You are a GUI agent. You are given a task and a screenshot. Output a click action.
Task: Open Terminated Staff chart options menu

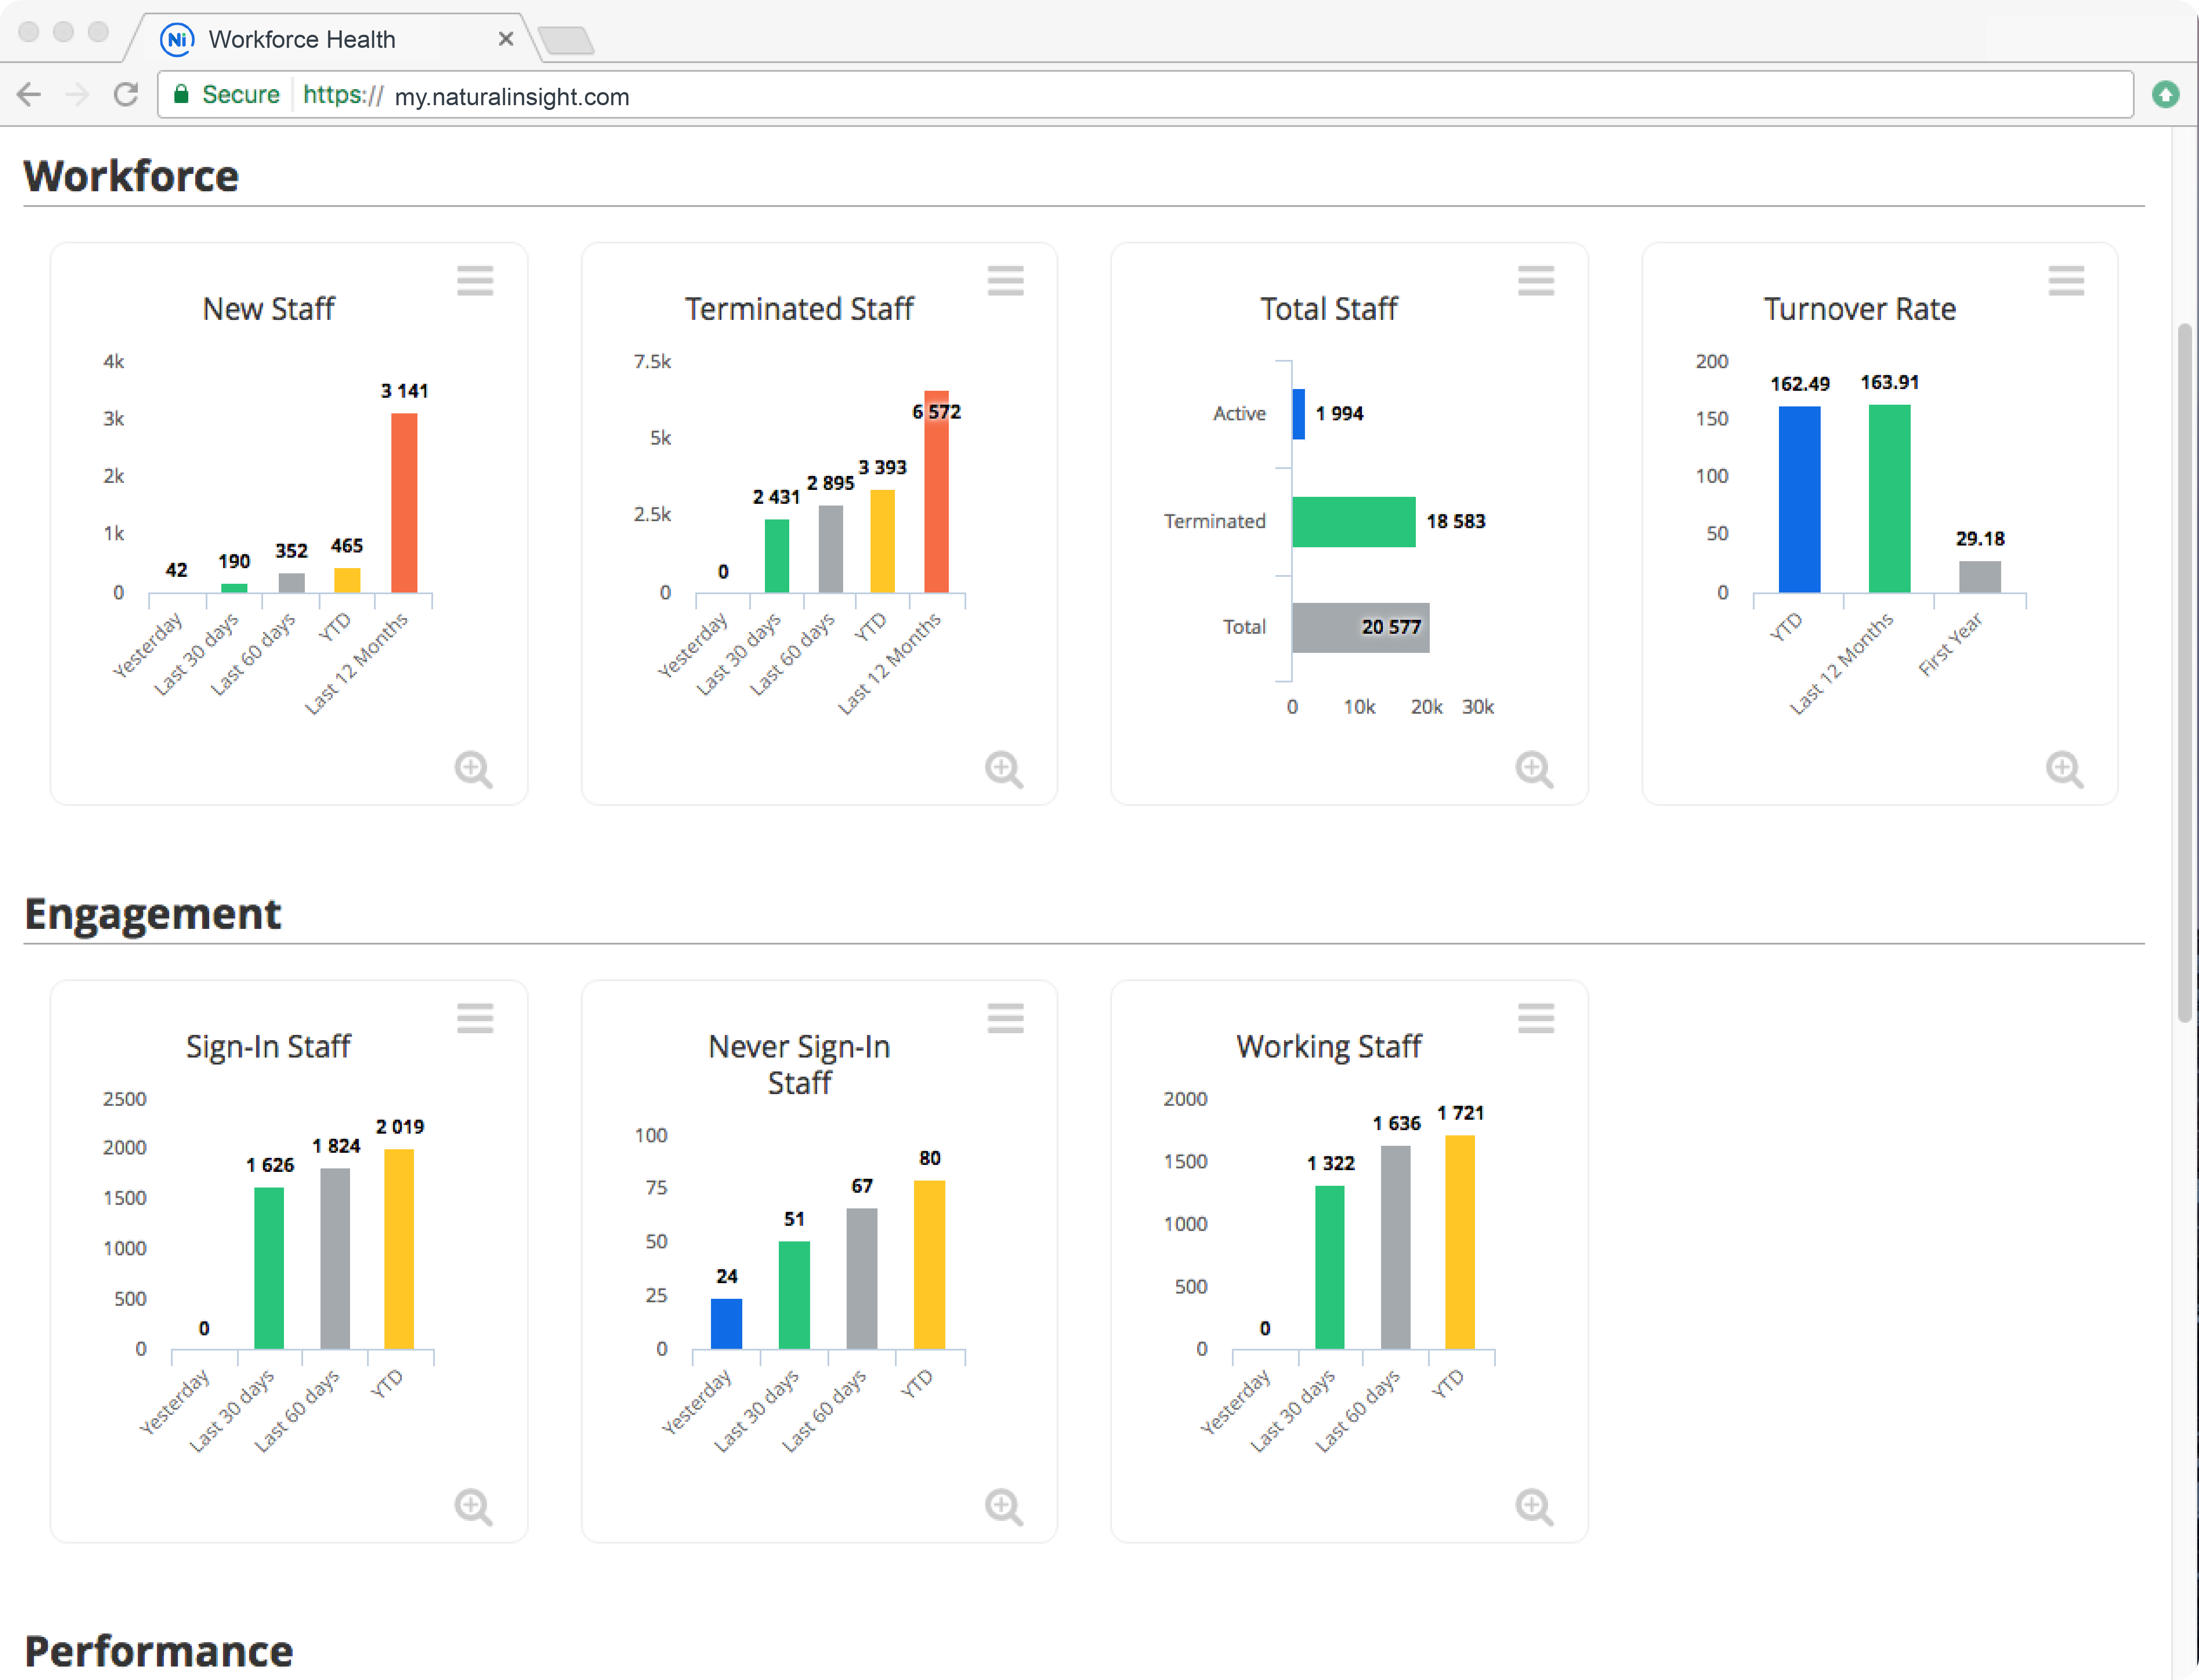pos(1005,281)
